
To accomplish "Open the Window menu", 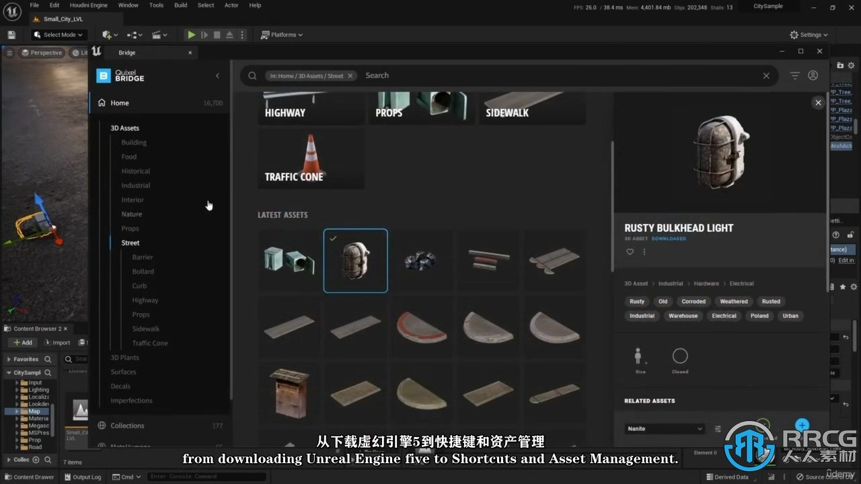I will pos(128,5).
